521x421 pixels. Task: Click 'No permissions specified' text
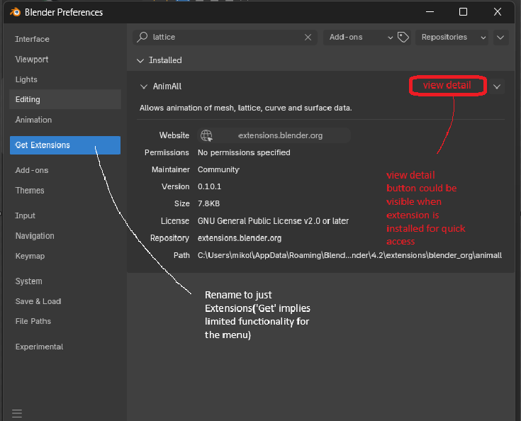(244, 152)
